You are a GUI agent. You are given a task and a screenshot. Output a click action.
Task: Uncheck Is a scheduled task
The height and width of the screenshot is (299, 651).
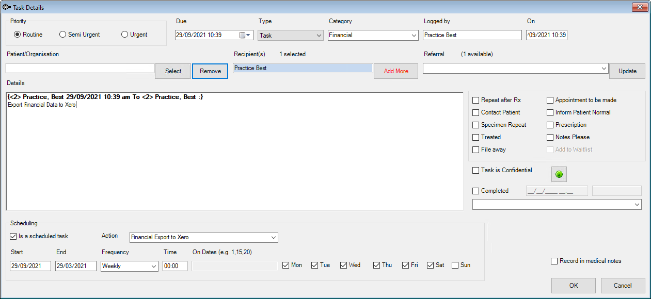[13, 236]
